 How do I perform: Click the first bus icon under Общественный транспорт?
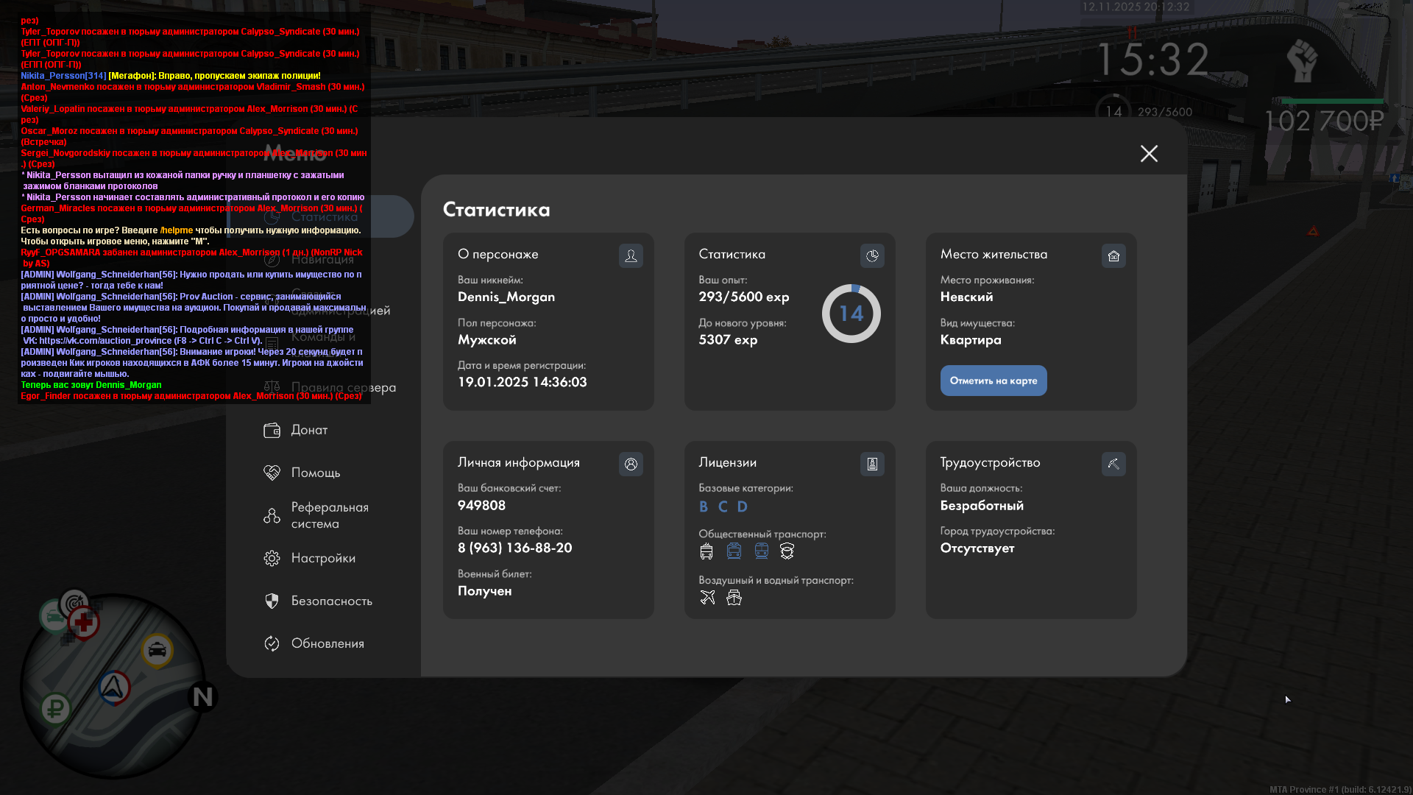pos(706,551)
